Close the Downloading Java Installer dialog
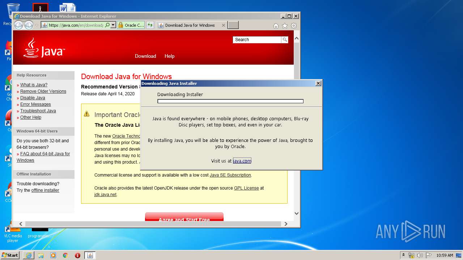 tap(318, 83)
